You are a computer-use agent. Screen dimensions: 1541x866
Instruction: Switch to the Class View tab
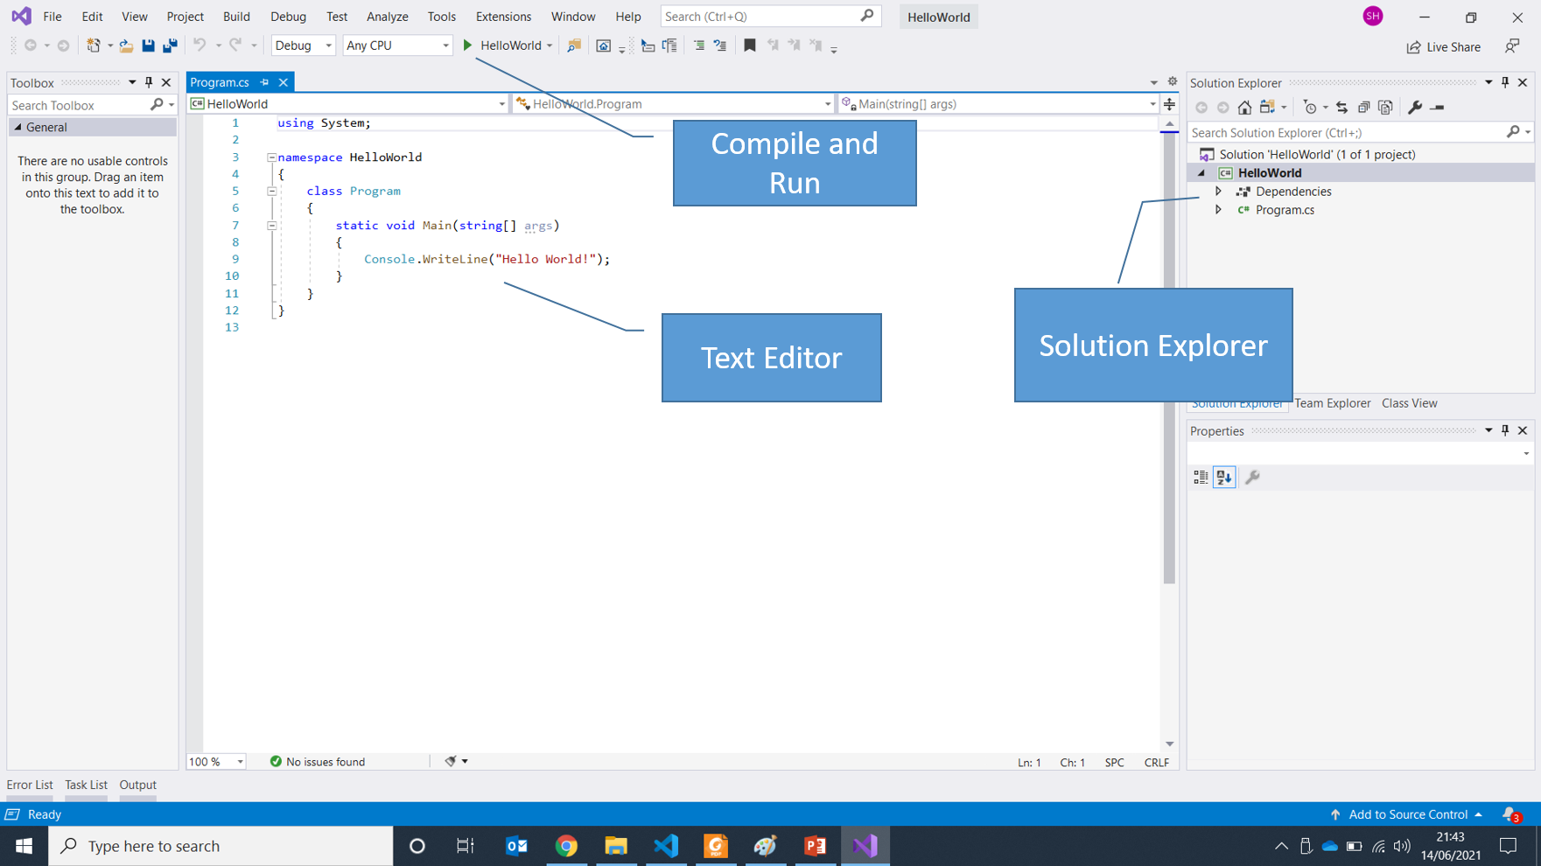1409,403
